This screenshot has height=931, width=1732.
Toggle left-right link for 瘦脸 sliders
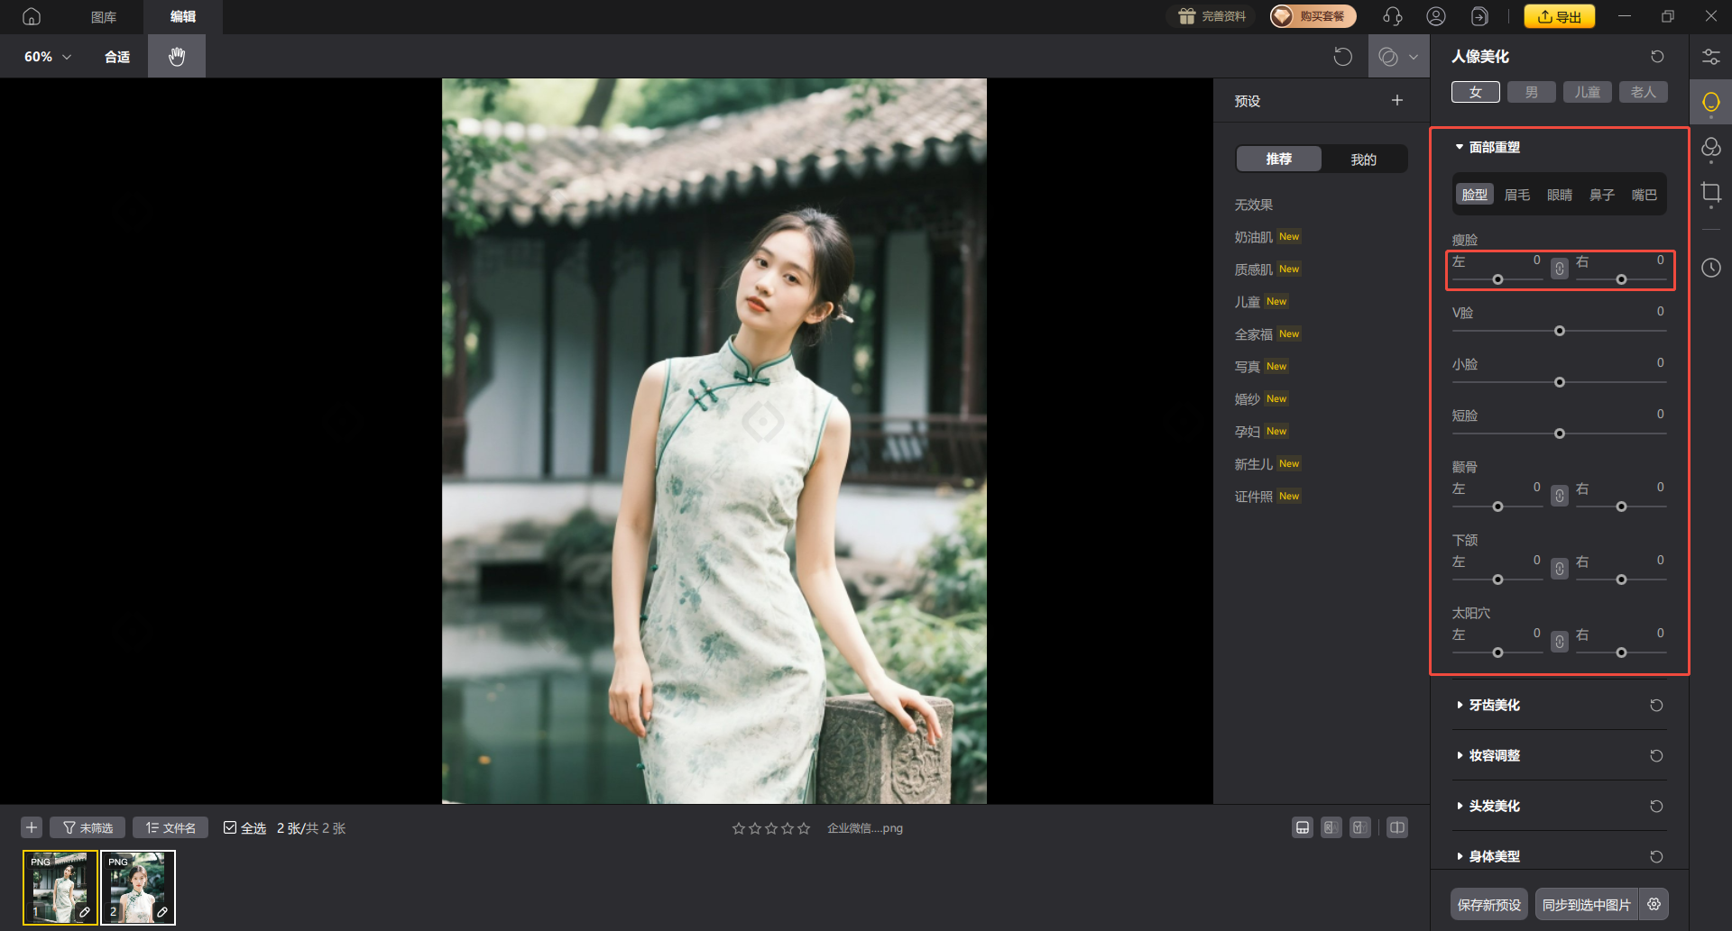click(1559, 269)
